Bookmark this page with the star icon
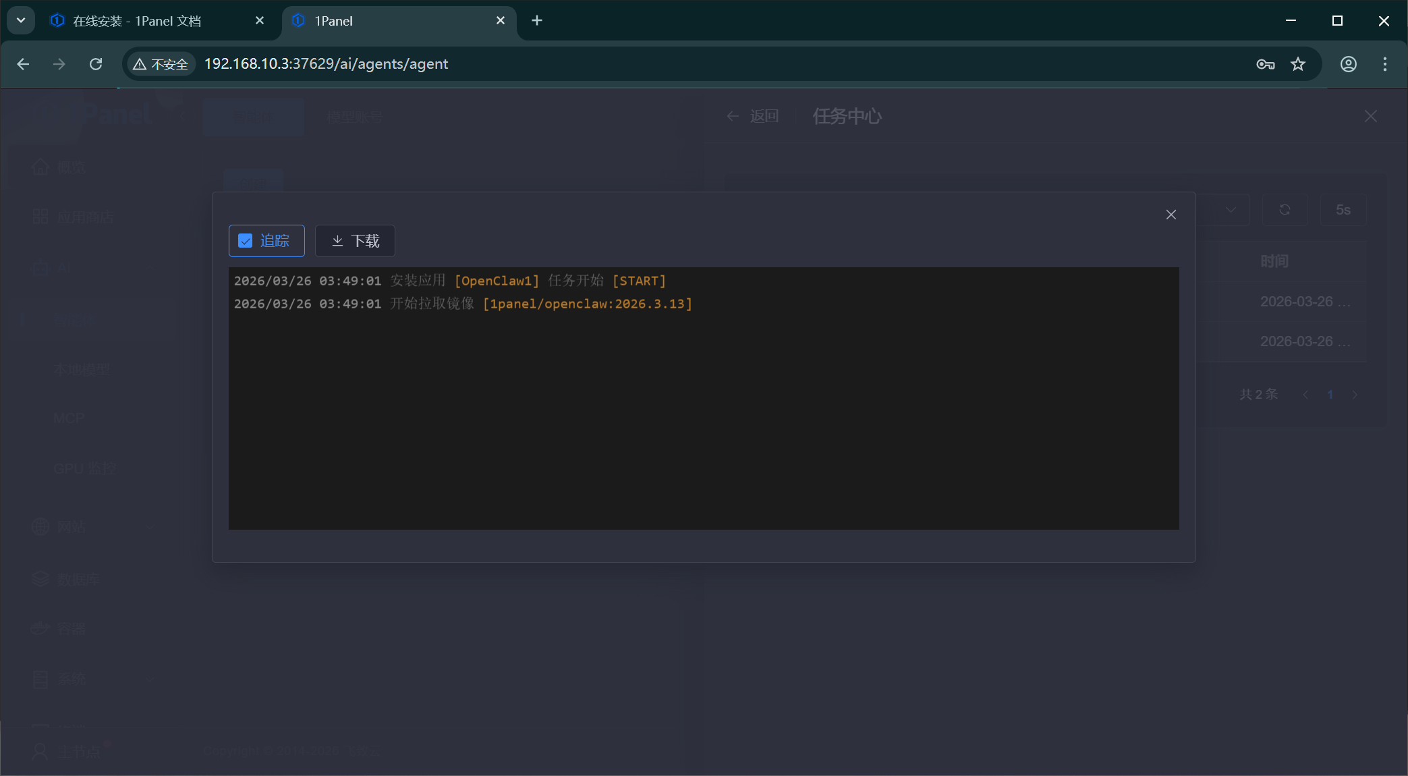 pyautogui.click(x=1298, y=64)
